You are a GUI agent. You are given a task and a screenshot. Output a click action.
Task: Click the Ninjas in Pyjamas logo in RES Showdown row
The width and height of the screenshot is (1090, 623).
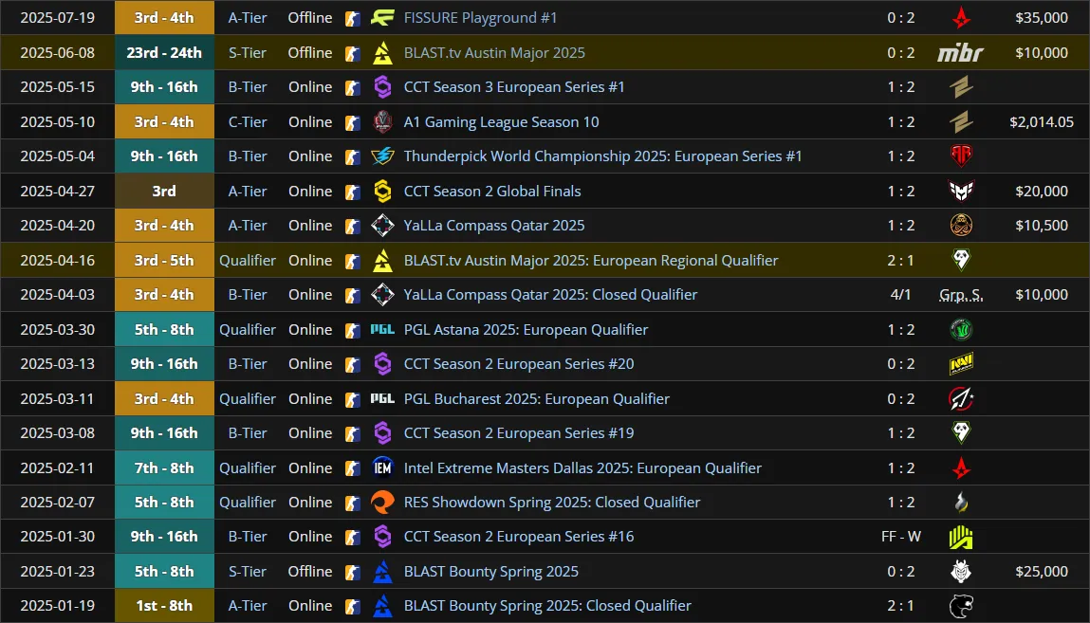click(x=961, y=503)
